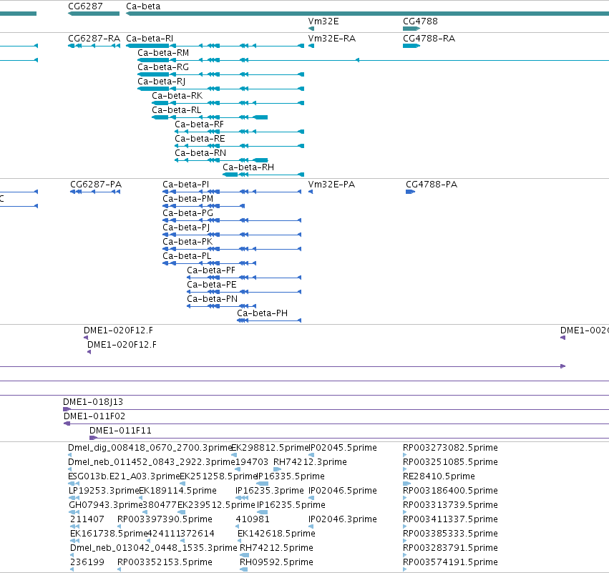This screenshot has width=609, height=573.
Task: Click EST label RH74212.3prime
Action: [x=310, y=462]
